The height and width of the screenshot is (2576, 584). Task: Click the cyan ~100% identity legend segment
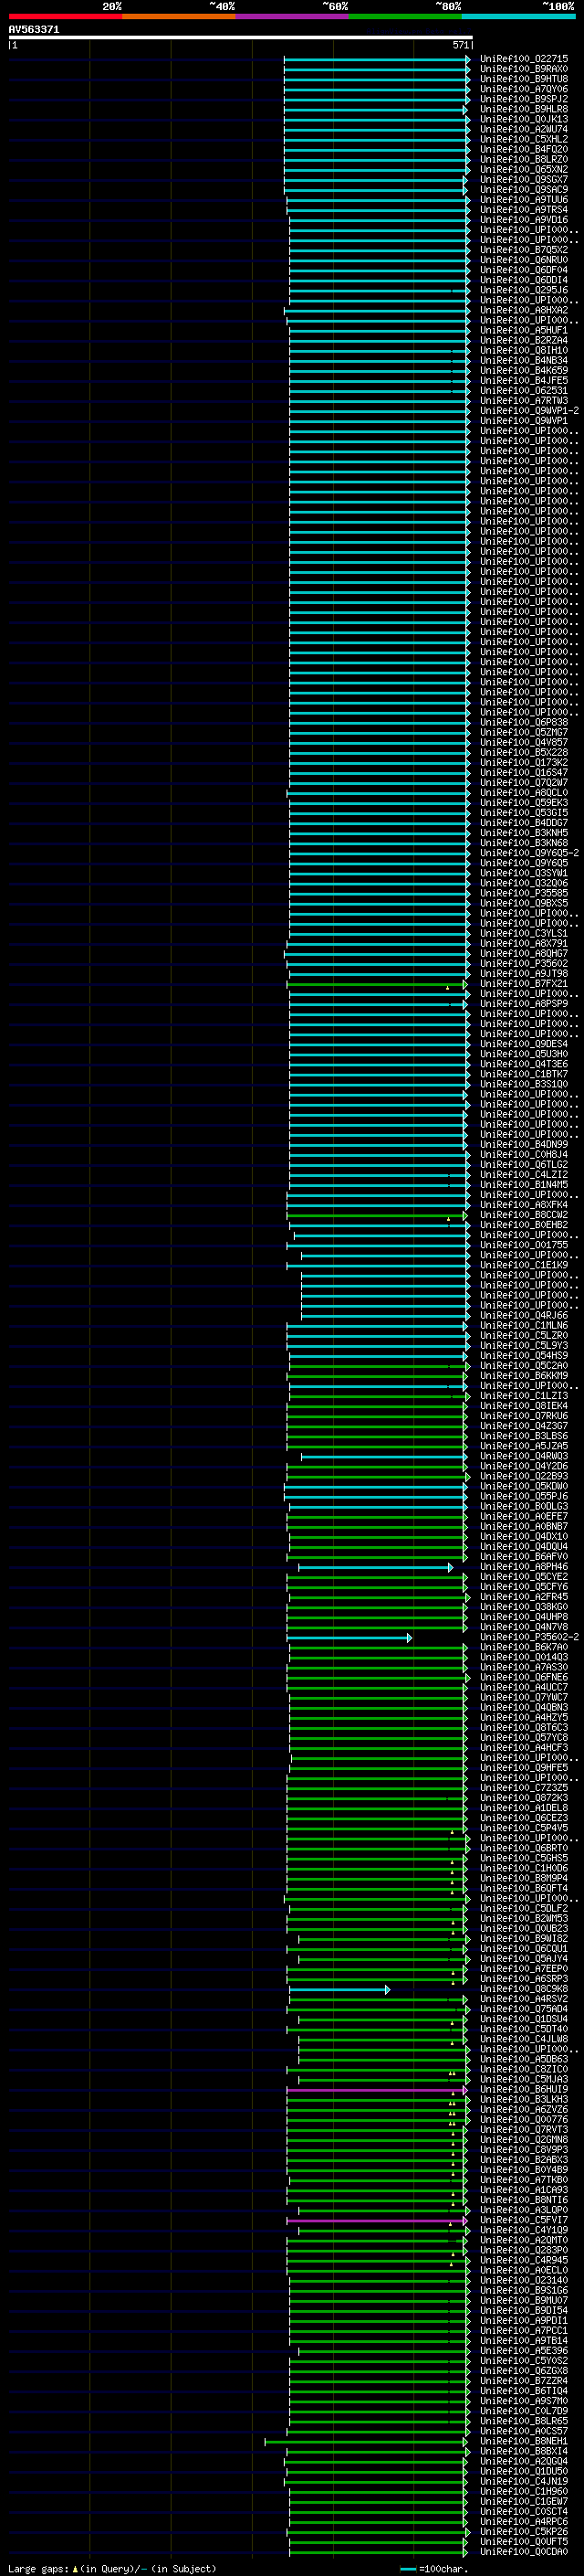[518, 16]
